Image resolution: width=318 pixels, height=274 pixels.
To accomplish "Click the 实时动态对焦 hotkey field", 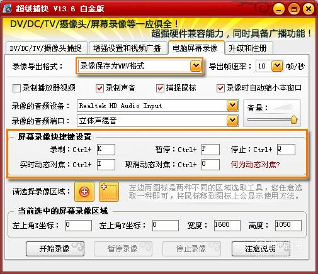I will click(106, 165).
